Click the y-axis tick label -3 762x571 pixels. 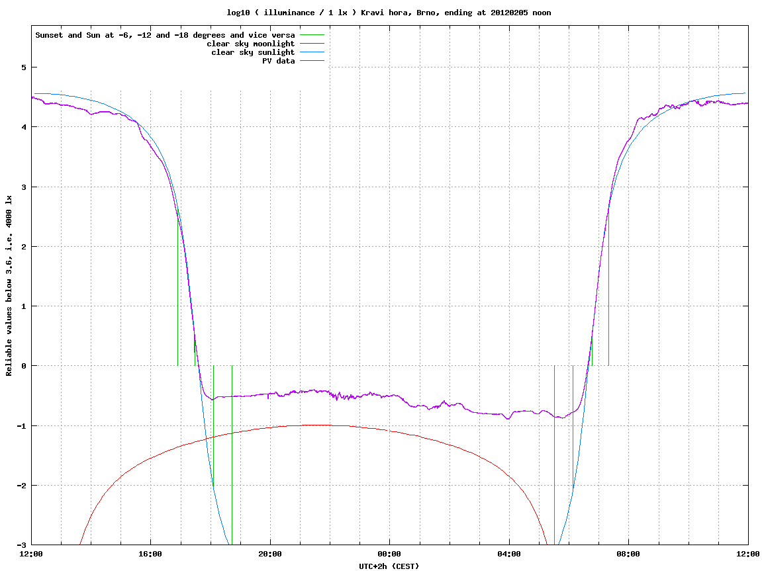[21, 545]
